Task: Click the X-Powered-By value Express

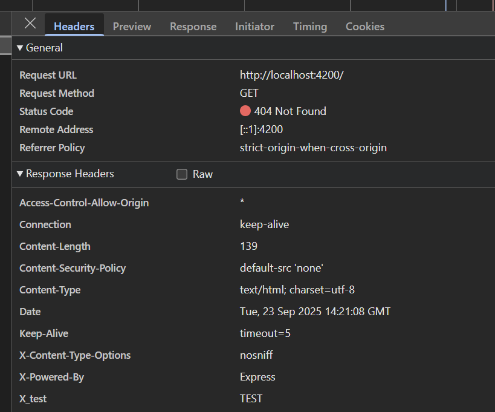Action: pyautogui.click(x=257, y=377)
